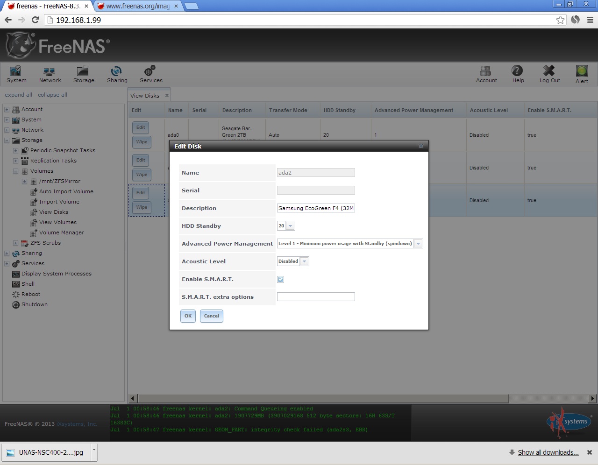
Task: Click the Sharing globe icon
Action: pyautogui.click(x=116, y=74)
